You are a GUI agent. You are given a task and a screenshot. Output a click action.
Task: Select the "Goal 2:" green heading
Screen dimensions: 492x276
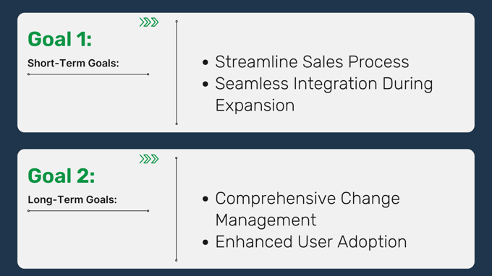[x=61, y=176]
